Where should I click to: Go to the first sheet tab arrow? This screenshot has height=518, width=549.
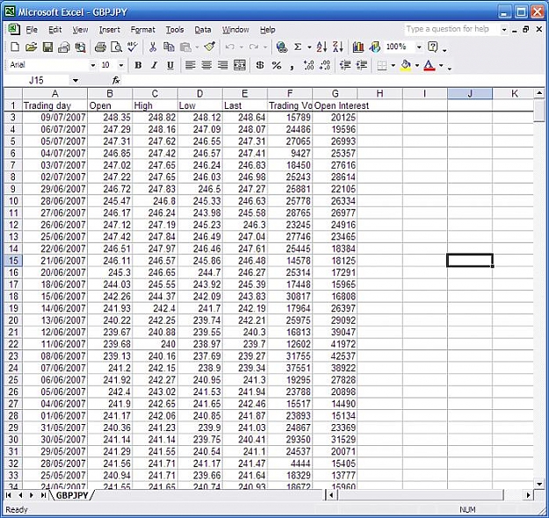pyautogui.click(x=9, y=495)
